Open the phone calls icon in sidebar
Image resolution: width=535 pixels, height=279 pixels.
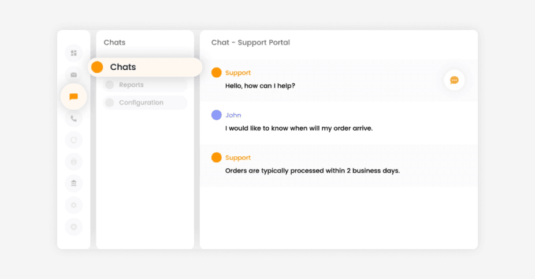74,118
